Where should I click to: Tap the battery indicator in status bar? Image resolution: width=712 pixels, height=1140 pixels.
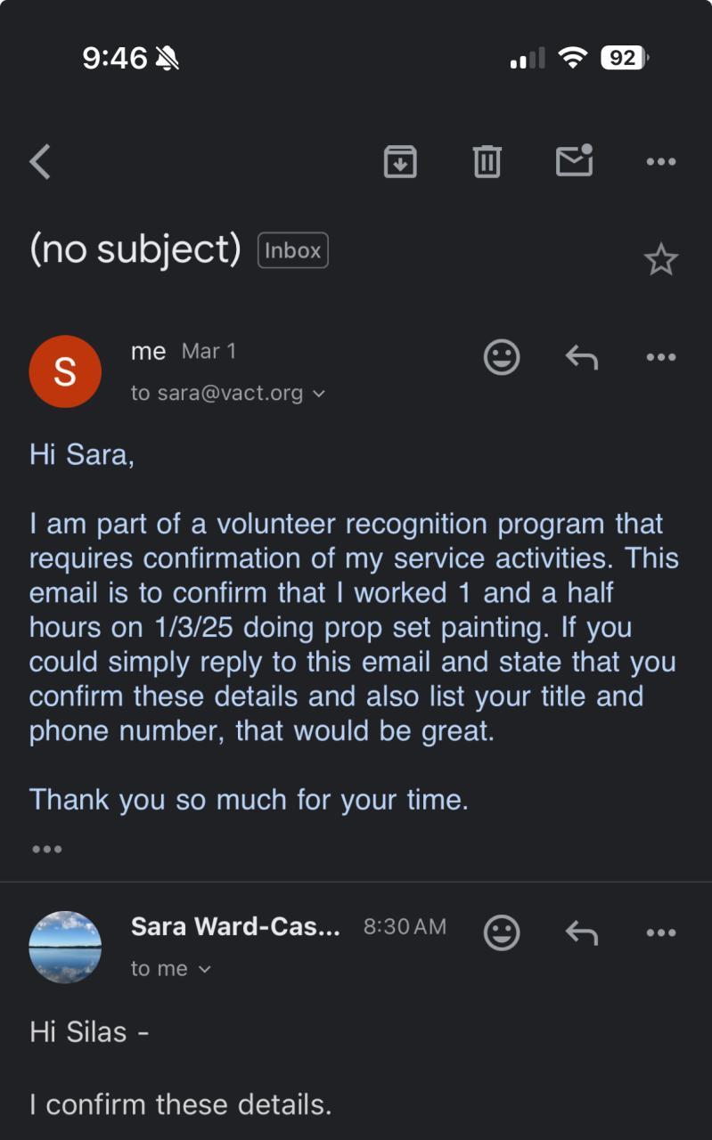(624, 59)
